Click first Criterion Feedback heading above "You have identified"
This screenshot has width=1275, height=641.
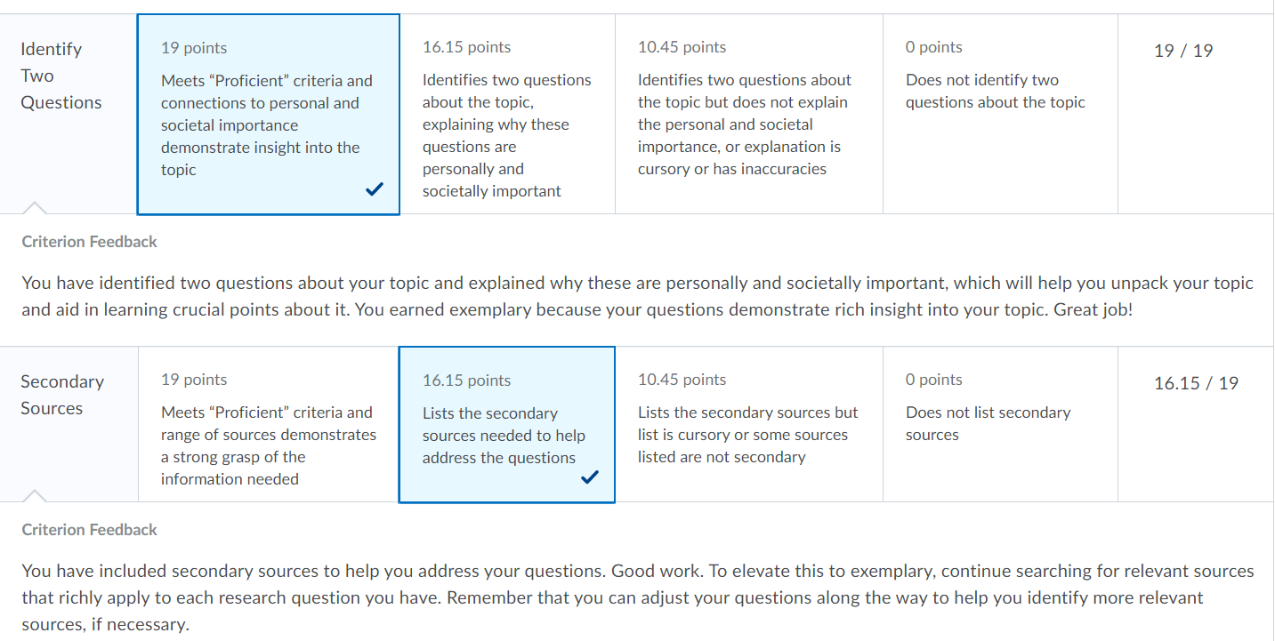[89, 242]
